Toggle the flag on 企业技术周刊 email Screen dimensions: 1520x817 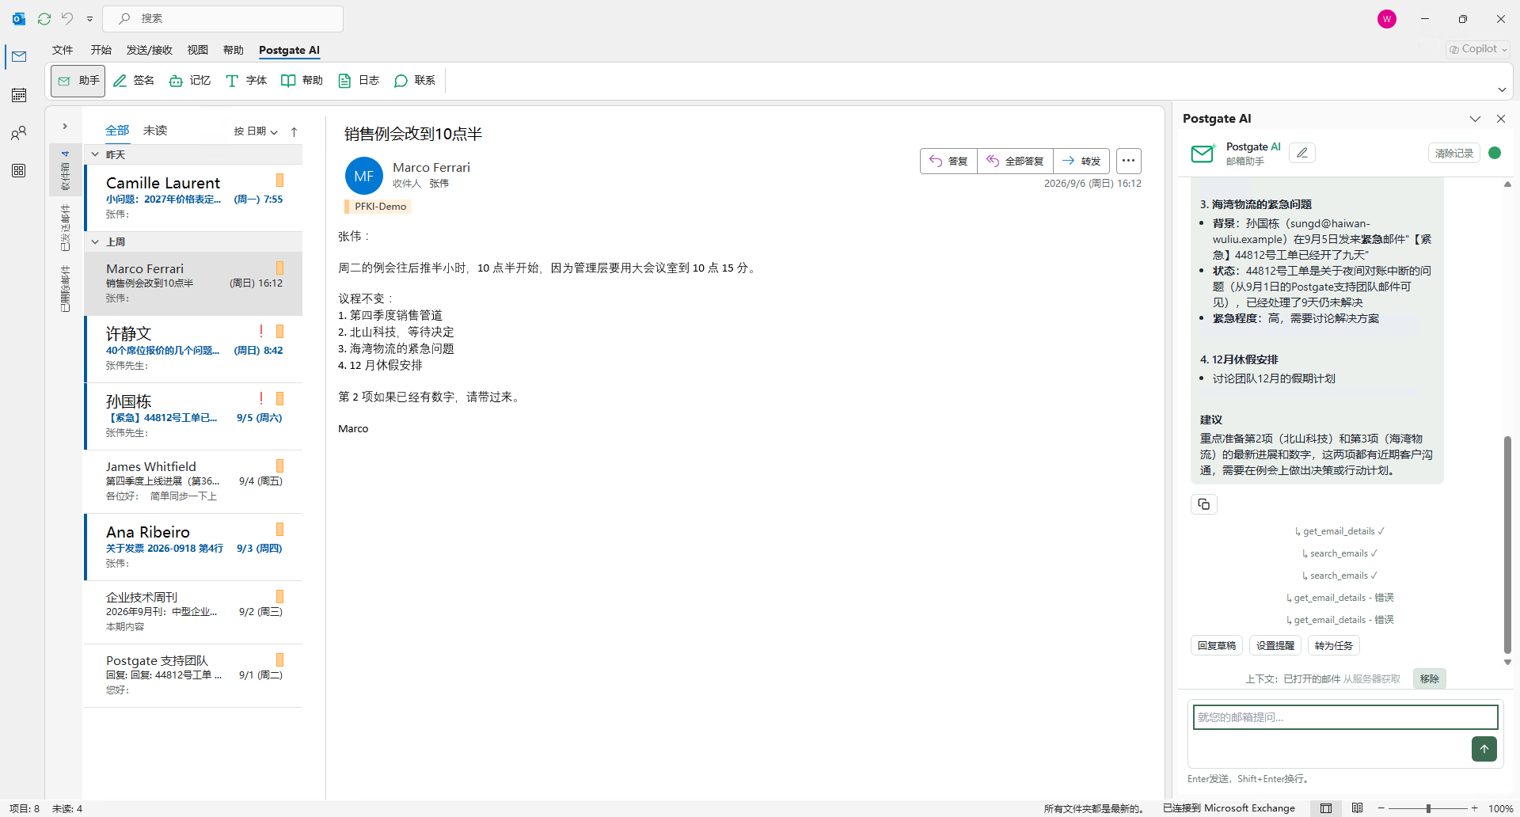point(279,597)
